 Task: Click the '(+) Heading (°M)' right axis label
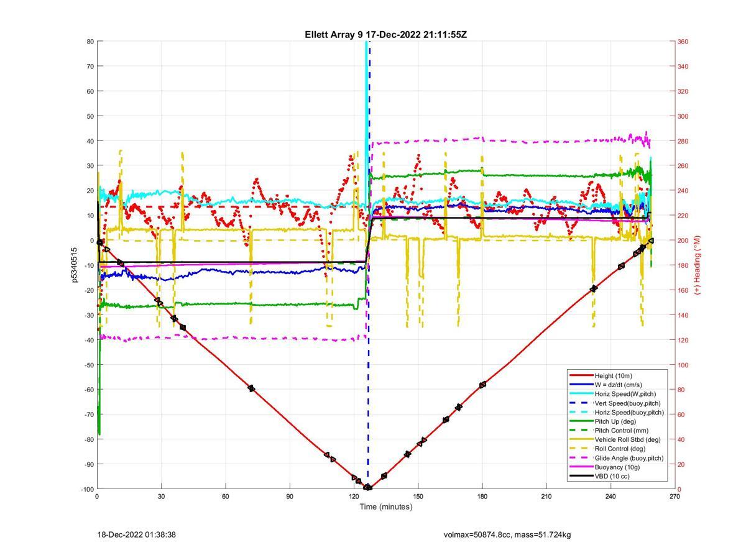click(x=697, y=265)
